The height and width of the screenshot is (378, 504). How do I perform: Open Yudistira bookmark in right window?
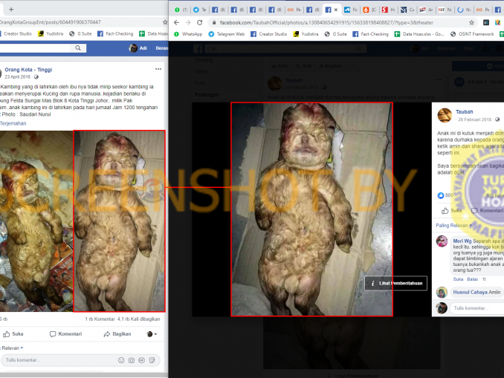coord(306,34)
